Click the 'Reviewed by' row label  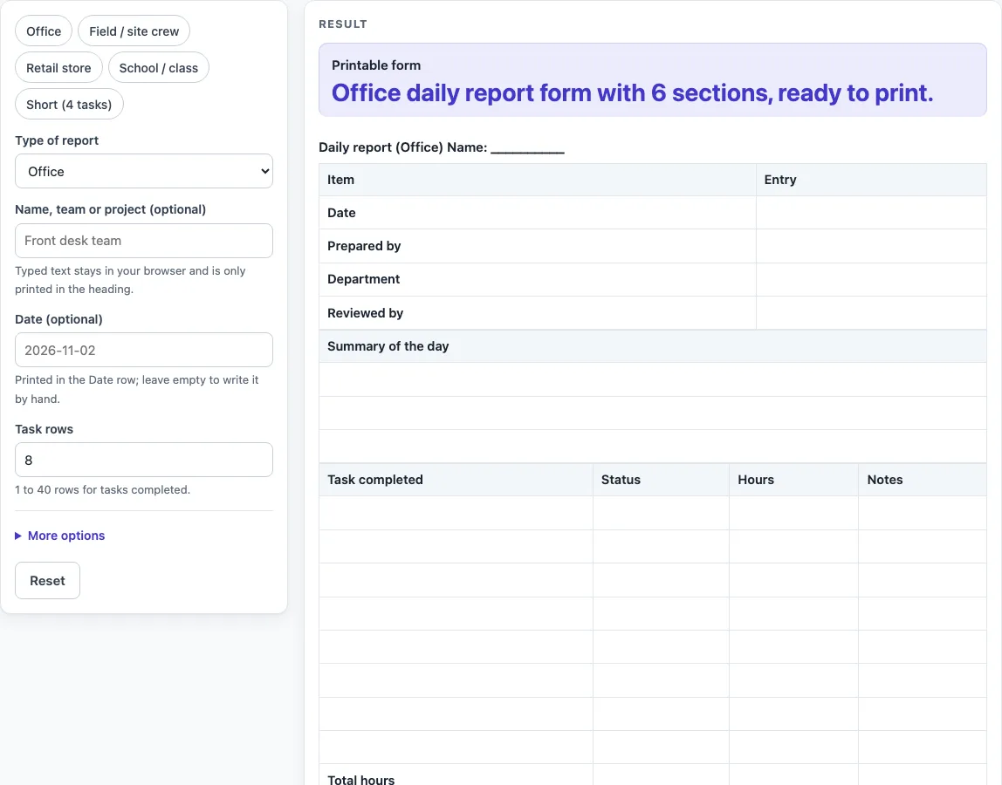[x=365, y=313]
